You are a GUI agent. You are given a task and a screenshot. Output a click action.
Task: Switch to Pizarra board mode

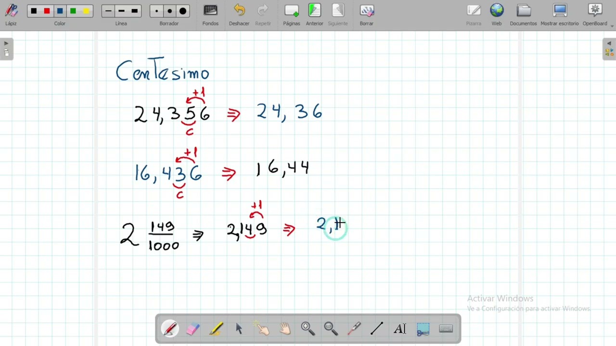[x=474, y=14]
